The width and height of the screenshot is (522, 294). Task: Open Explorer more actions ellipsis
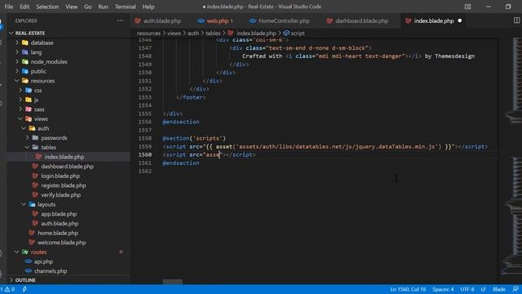(120, 20)
